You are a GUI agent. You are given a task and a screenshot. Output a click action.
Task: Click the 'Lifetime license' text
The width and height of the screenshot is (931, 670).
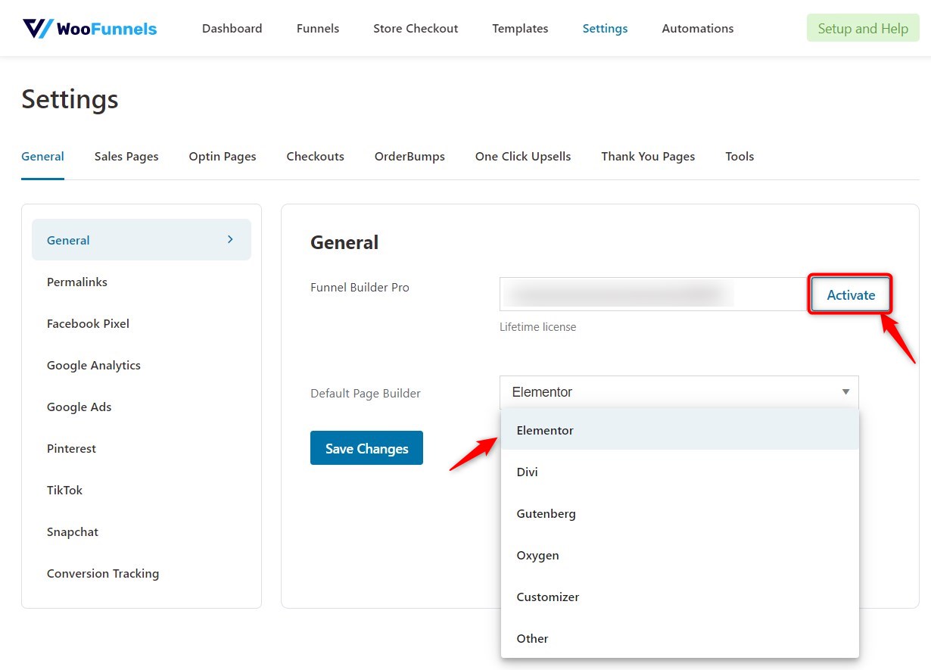click(537, 327)
